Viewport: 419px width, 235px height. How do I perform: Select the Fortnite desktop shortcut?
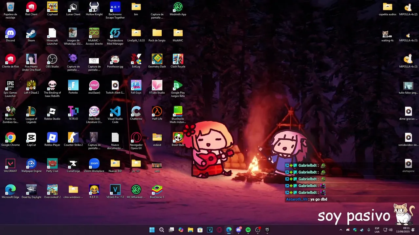point(73,87)
